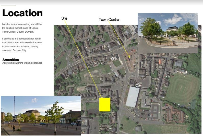Image resolution: width=203 pixels, height=136 pixels.
Task: Select the 'Amenities' heading
Action: (11, 60)
